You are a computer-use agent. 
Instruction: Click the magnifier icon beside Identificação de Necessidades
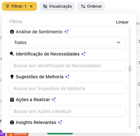pyautogui.click(x=12, y=54)
